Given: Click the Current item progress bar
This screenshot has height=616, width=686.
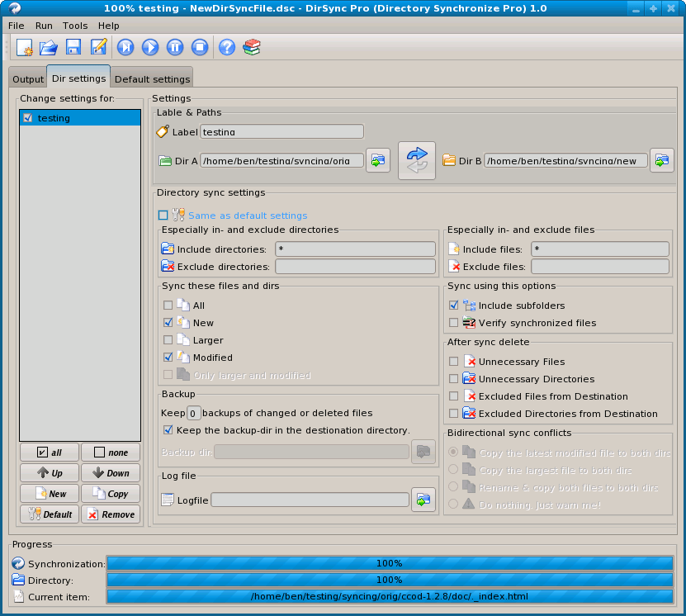Looking at the screenshot, I should [x=390, y=596].
